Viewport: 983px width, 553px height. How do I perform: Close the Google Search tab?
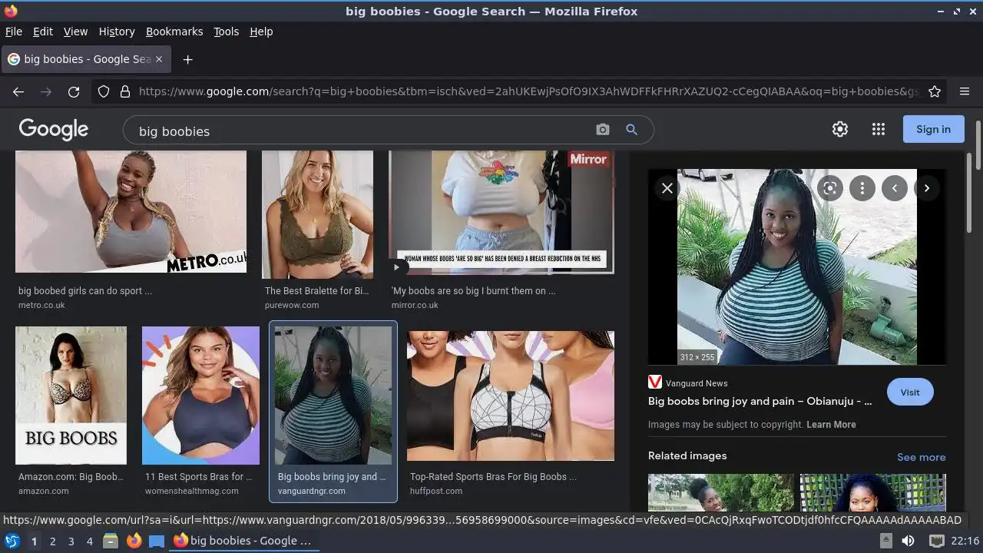pos(159,59)
